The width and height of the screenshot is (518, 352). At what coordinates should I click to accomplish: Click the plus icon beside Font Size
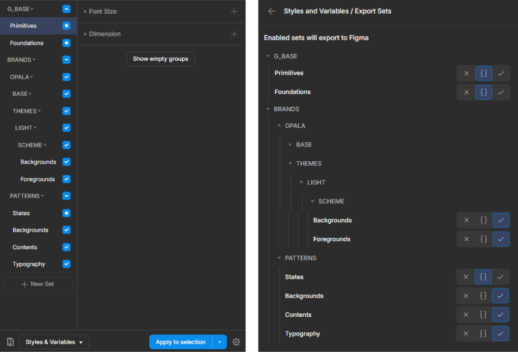coord(234,11)
